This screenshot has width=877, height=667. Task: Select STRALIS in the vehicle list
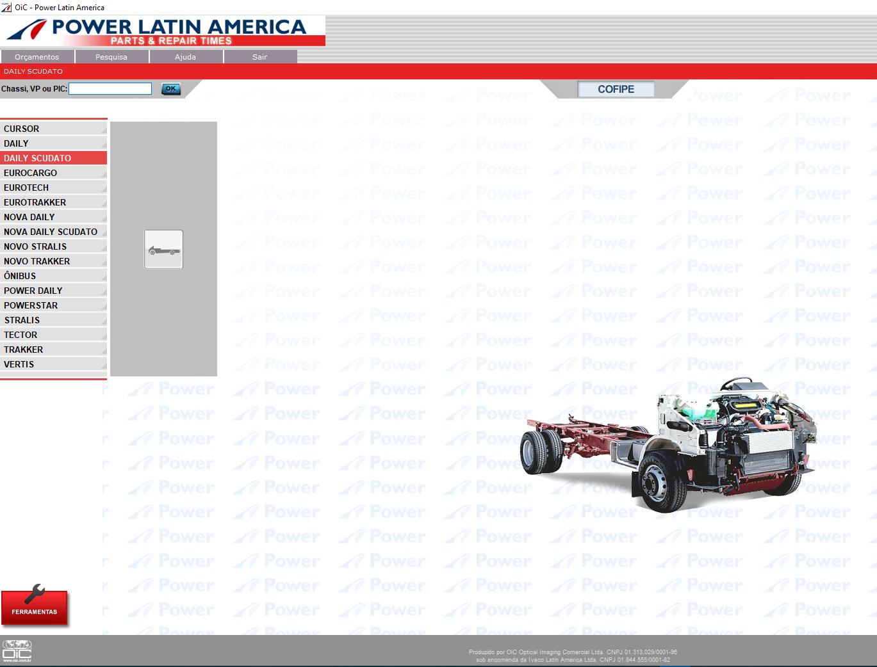coord(54,320)
